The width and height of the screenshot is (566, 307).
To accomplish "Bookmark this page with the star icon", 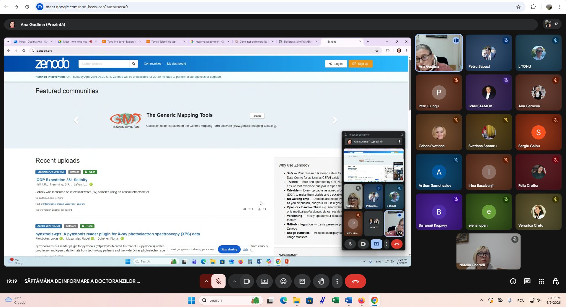I will 518,7.
